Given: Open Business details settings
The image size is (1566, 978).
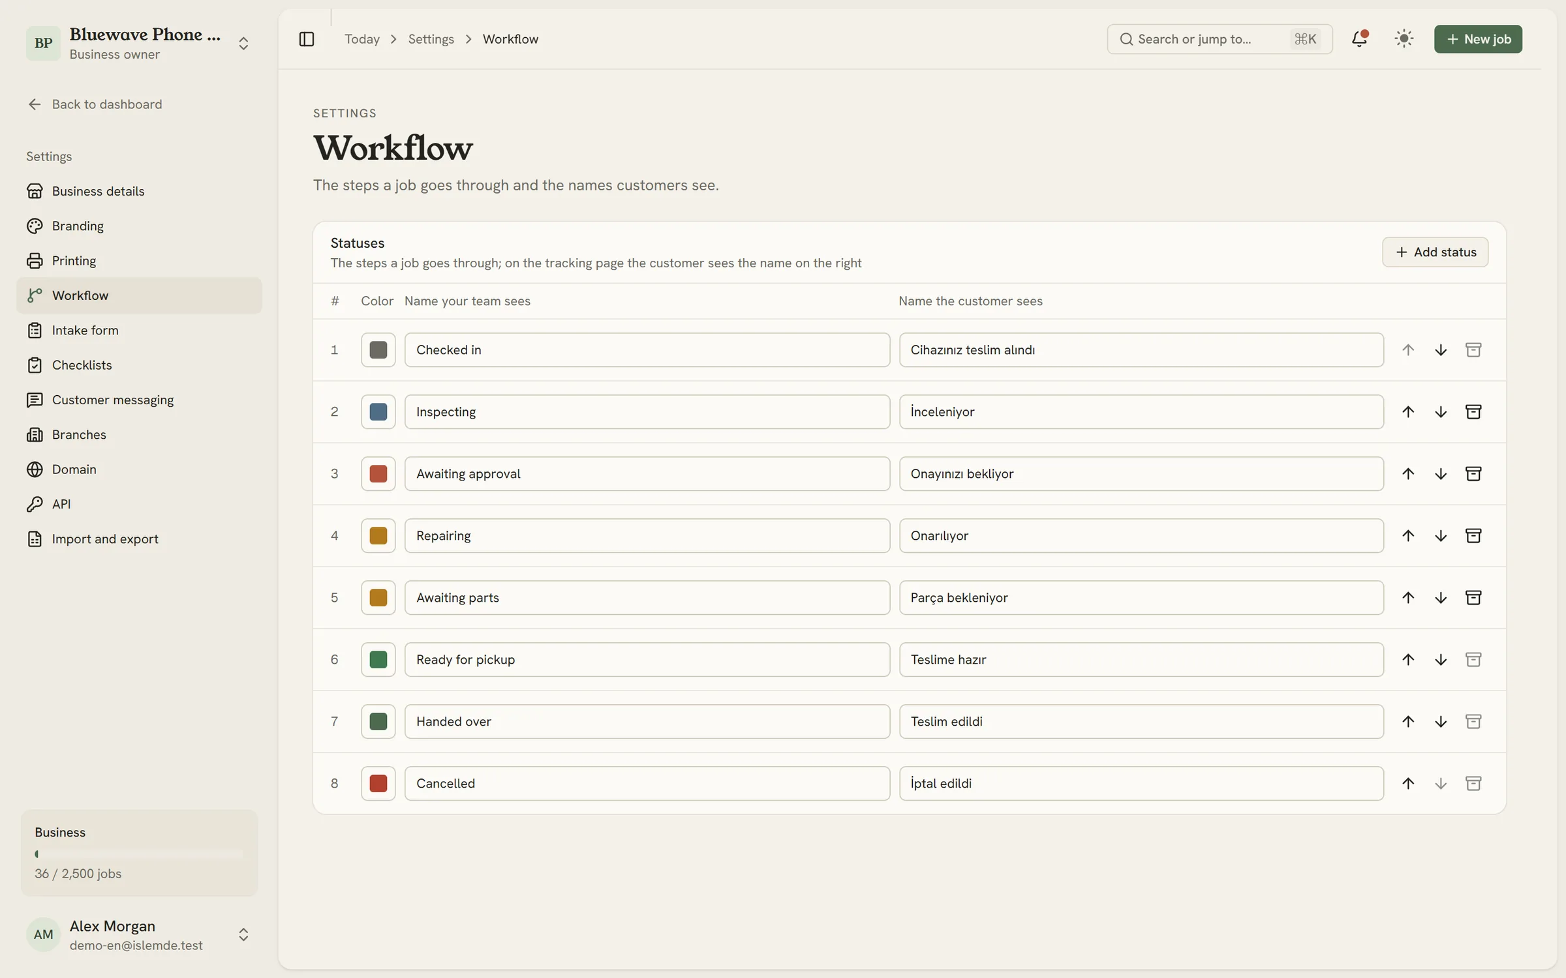Looking at the screenshot, I should [139, 191].
